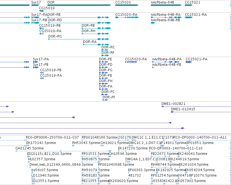The width and height of the screenshot is (231, 185).
Task: Select EST RC0-DP0006-150700-011-C07
Action: (x=27, y=140)
